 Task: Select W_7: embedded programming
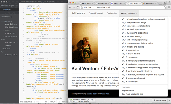[x=135, y=40]
